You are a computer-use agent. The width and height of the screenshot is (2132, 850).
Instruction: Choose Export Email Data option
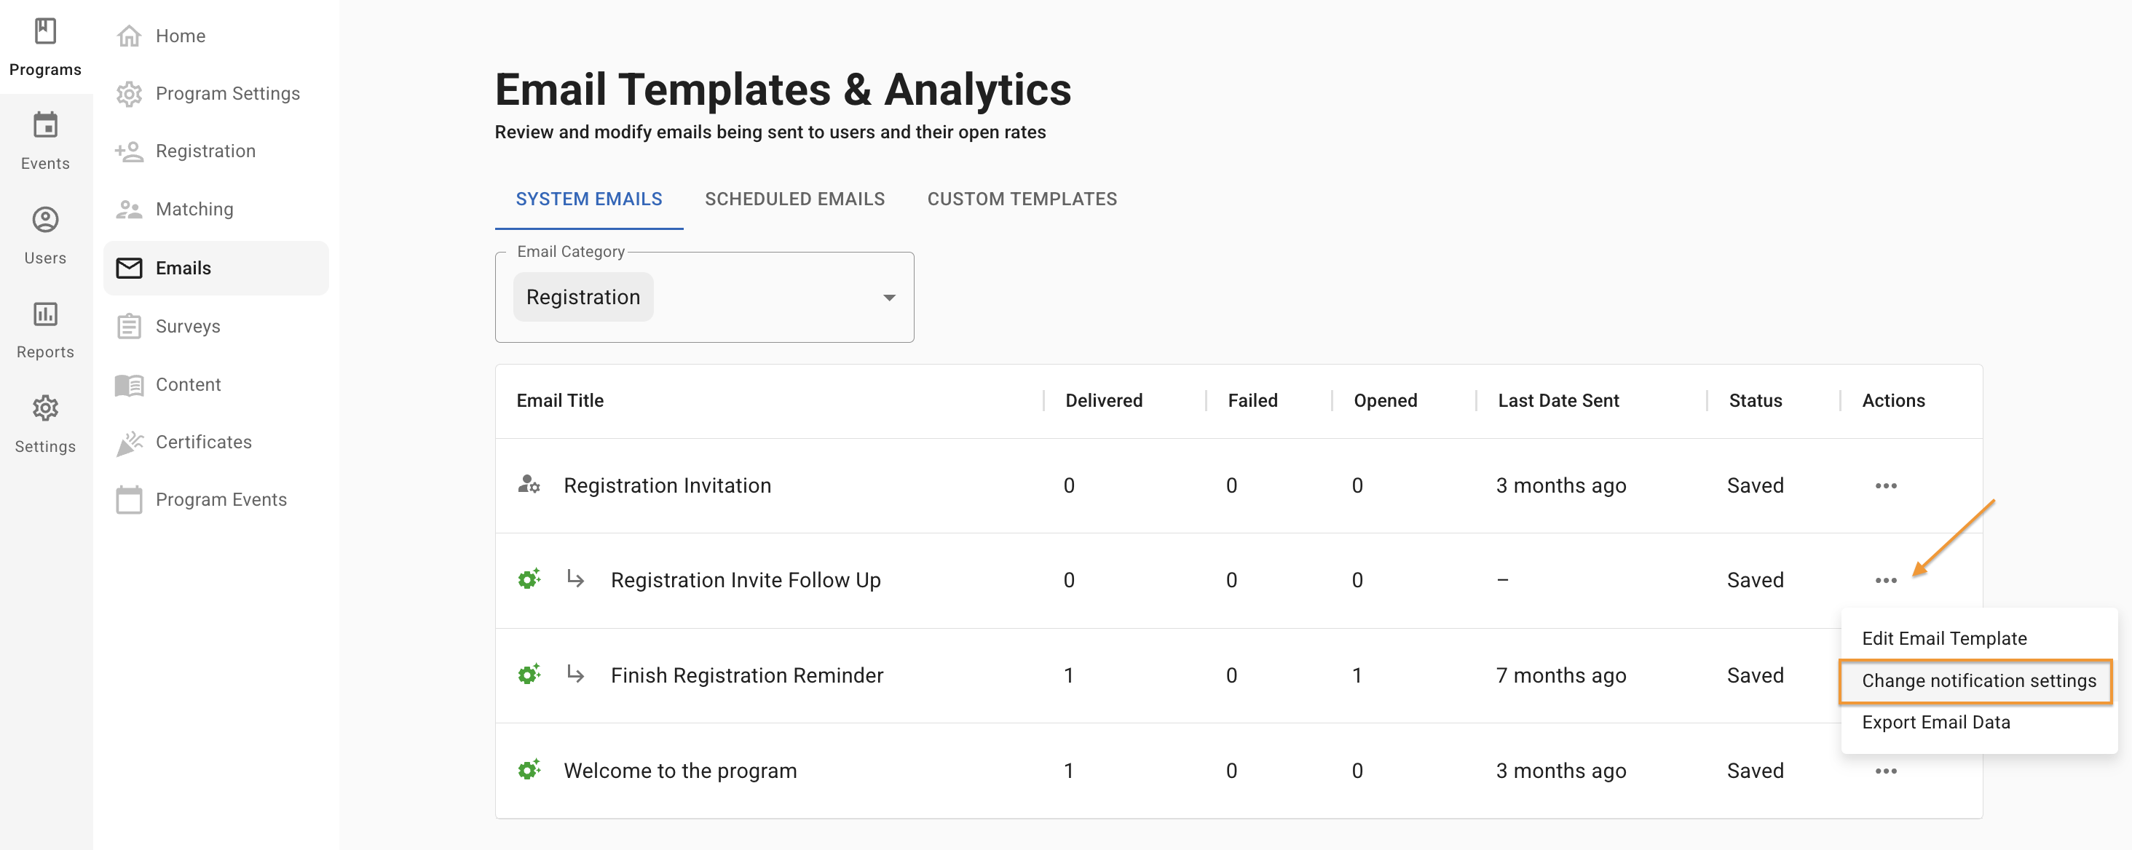tap(1935, 722)
